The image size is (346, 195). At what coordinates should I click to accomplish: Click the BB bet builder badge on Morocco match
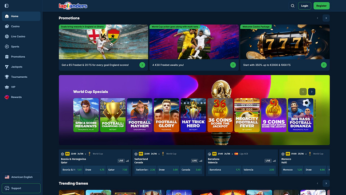288,154
